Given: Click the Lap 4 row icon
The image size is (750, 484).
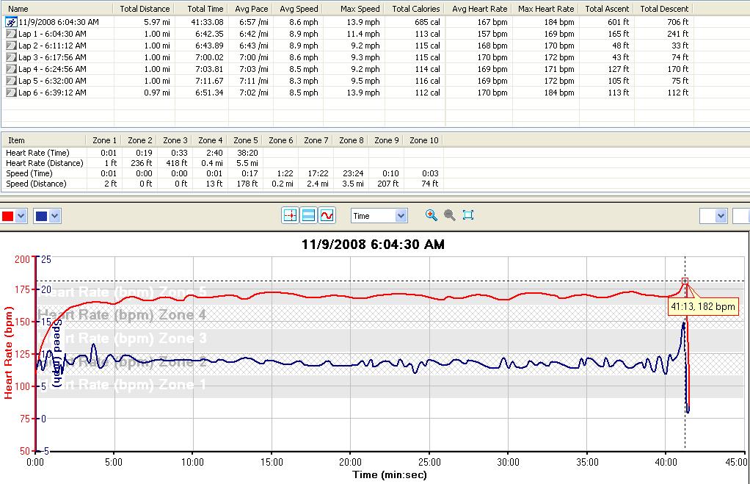Looking at the screenshot, I should pyautogui.click(x=11, y=69).
